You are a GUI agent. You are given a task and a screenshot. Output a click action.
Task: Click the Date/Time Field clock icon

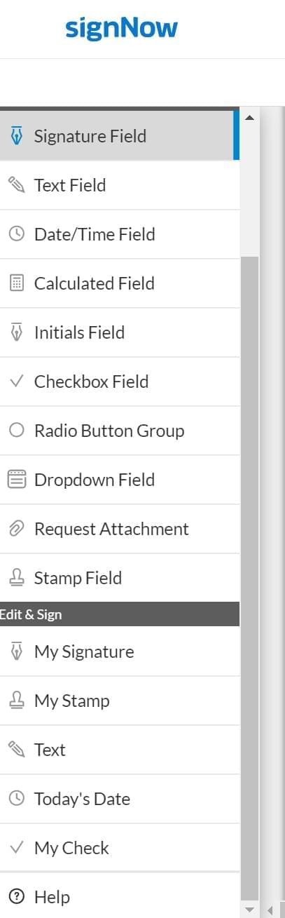pos(16,234)
